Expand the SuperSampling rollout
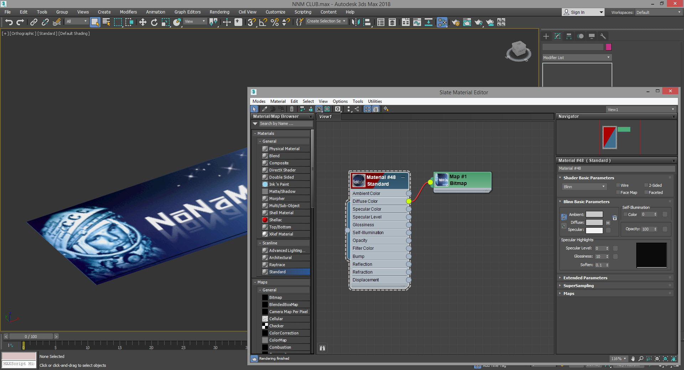 coord(578,286)
